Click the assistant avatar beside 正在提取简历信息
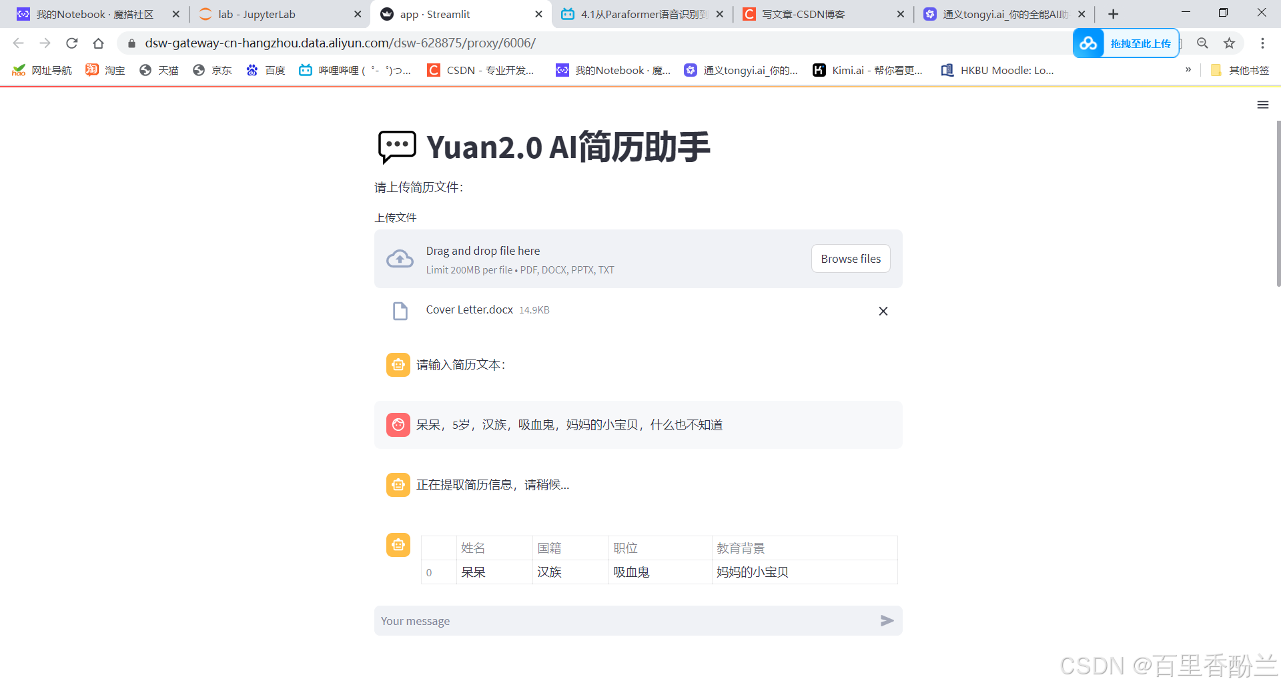The width and height of the screenshot is (1281, 687). tap(398, 485)
